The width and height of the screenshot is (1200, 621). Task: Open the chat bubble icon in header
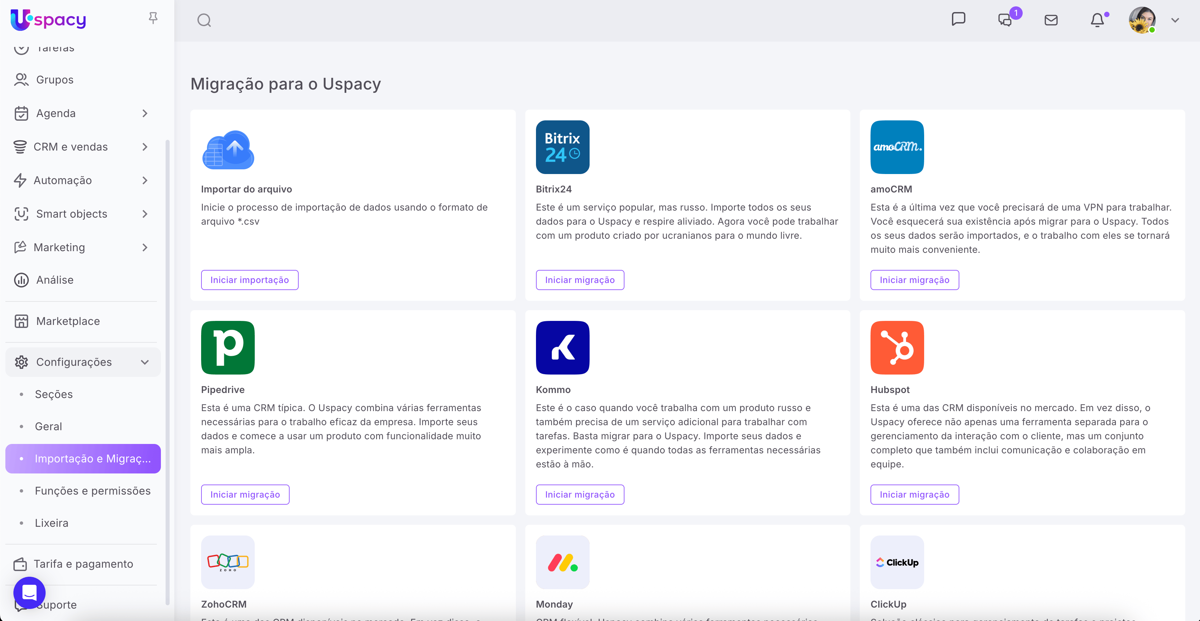click(958, 19)
